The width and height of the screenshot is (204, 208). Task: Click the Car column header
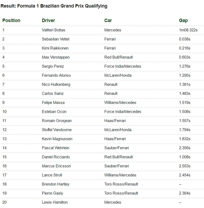click(108, 20)
